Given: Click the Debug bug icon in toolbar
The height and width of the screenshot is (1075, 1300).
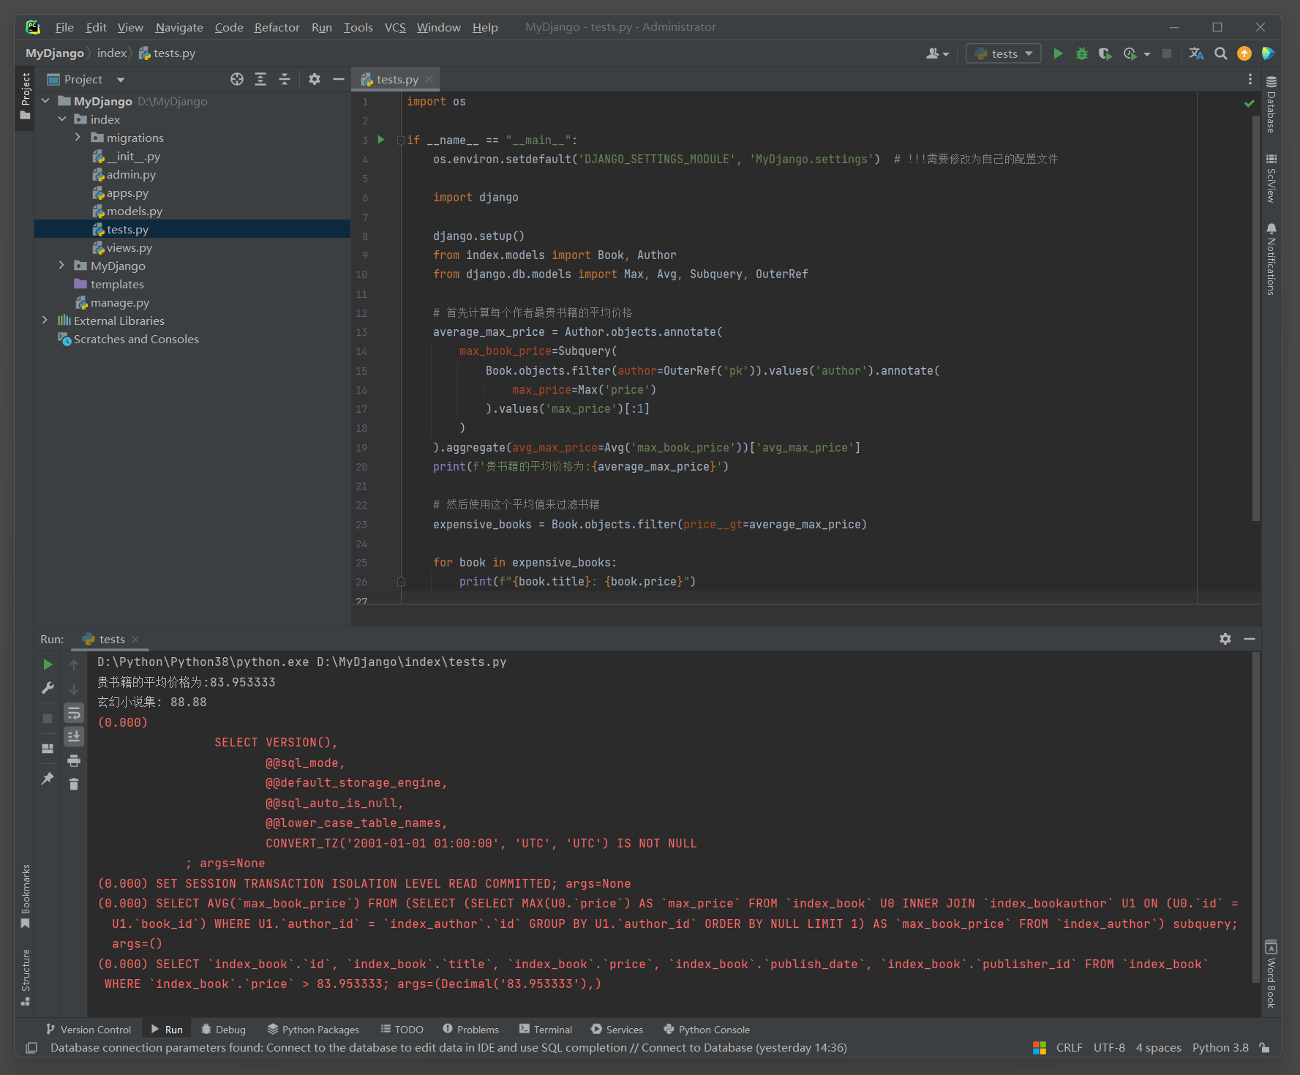Looking at the screenshot, I should point(1082,53).
